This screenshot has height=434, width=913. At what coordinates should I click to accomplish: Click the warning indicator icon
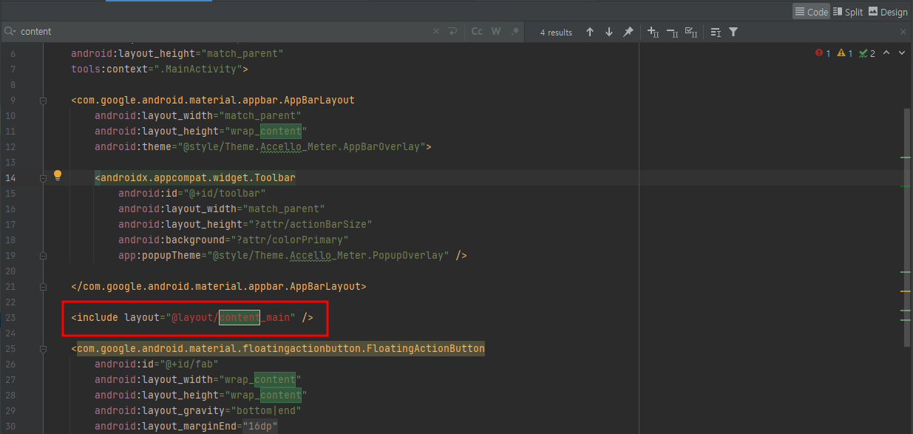click(x=840, y=52)
